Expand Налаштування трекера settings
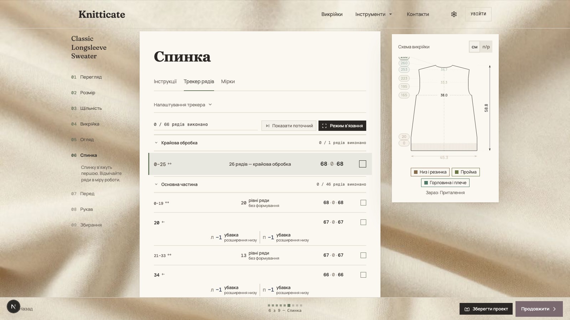This screenshot has height=320, width=570. coord(183,105)
